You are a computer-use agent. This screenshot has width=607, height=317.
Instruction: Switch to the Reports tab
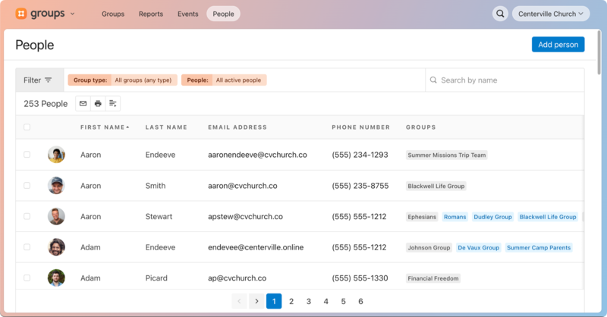(151, 14)
